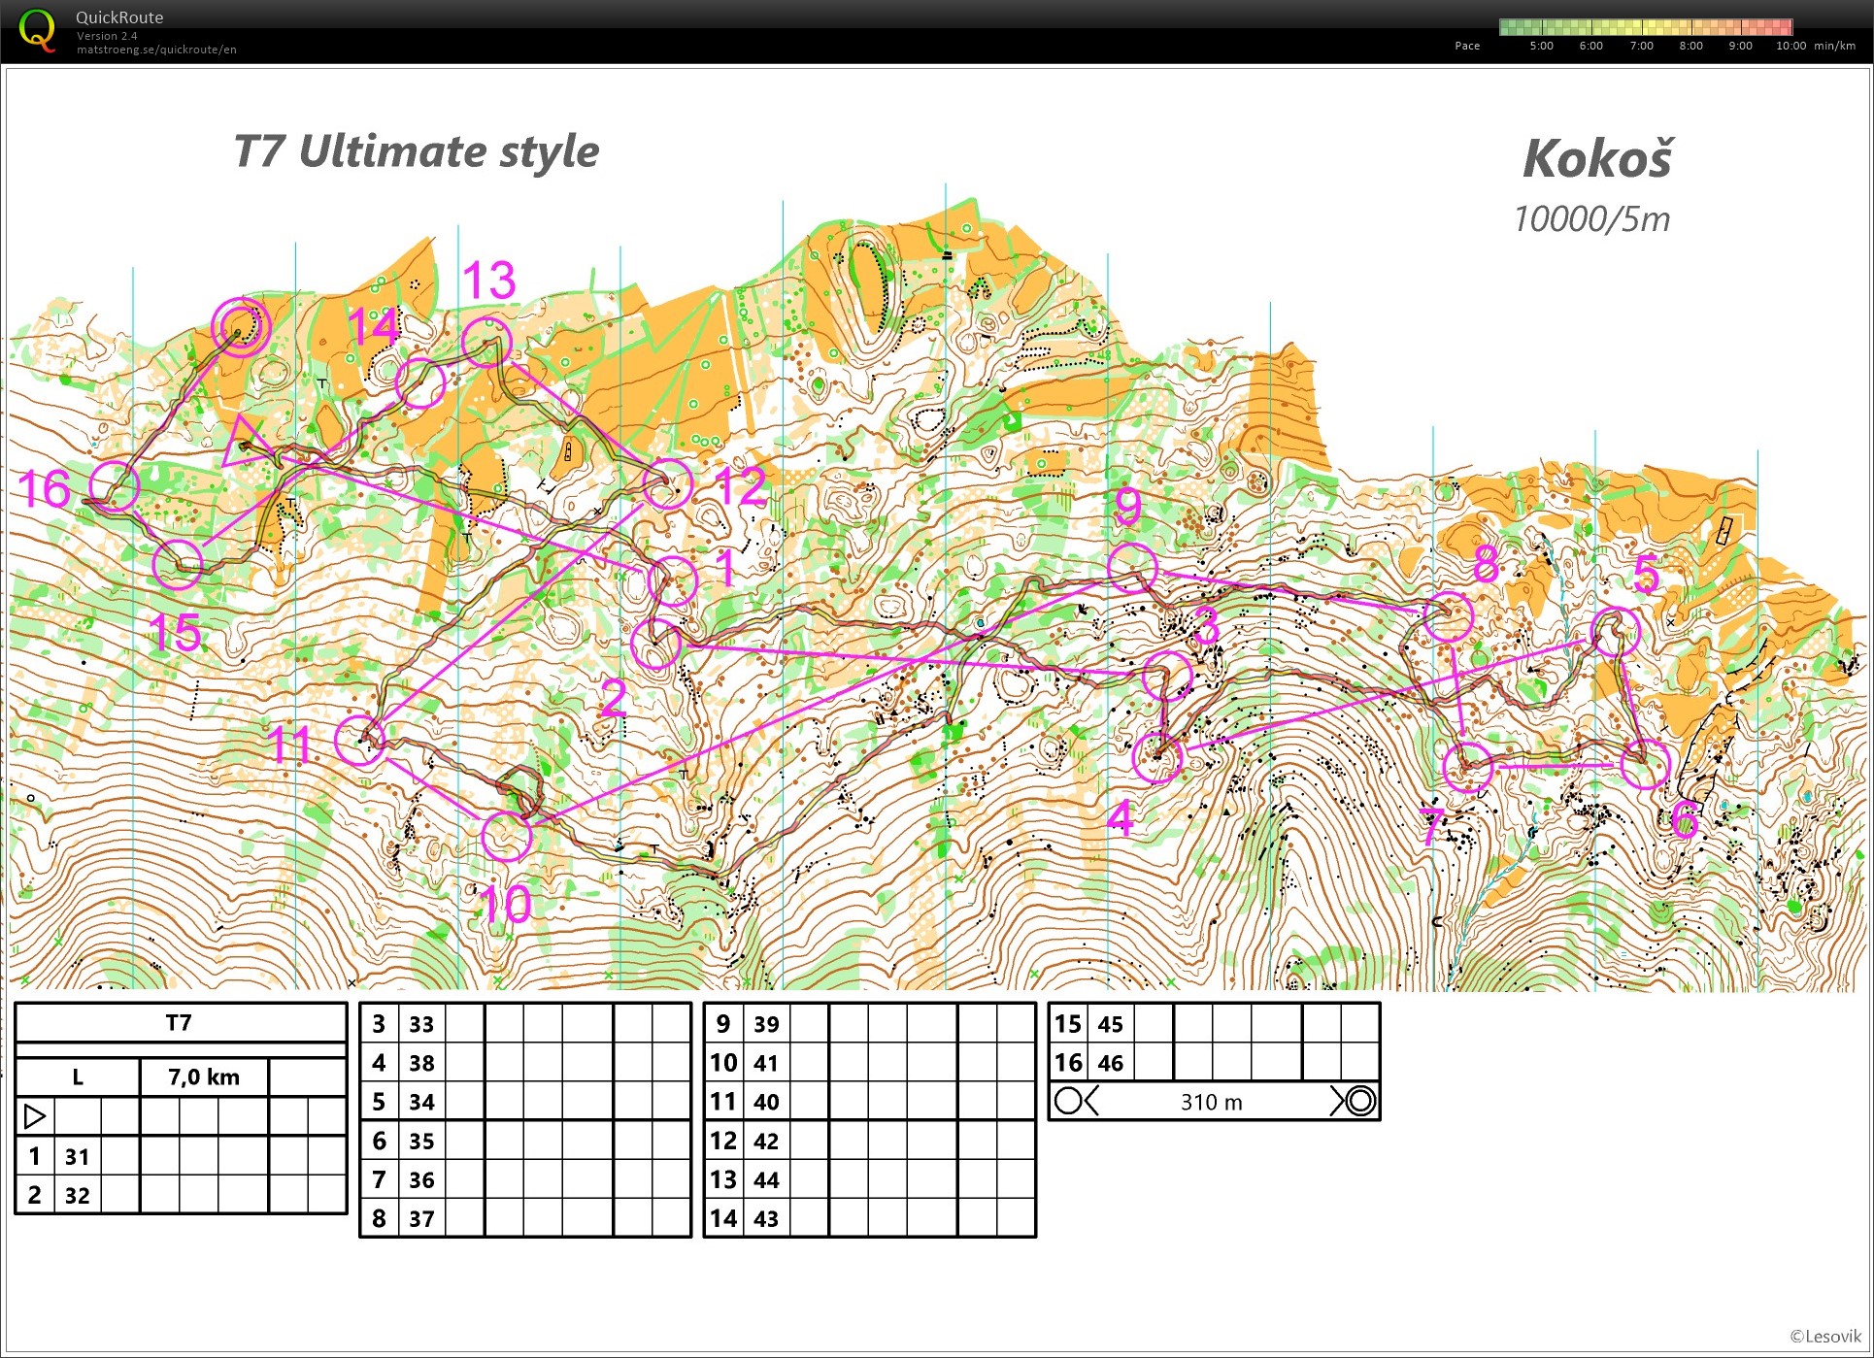Click the pace color gradient legend bar
Image resolution: width=1874 pixels, height=1358 pixels.
(1645, 27)
